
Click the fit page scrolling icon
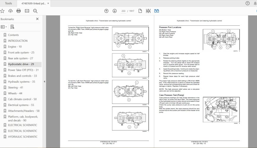coord(148,11)
